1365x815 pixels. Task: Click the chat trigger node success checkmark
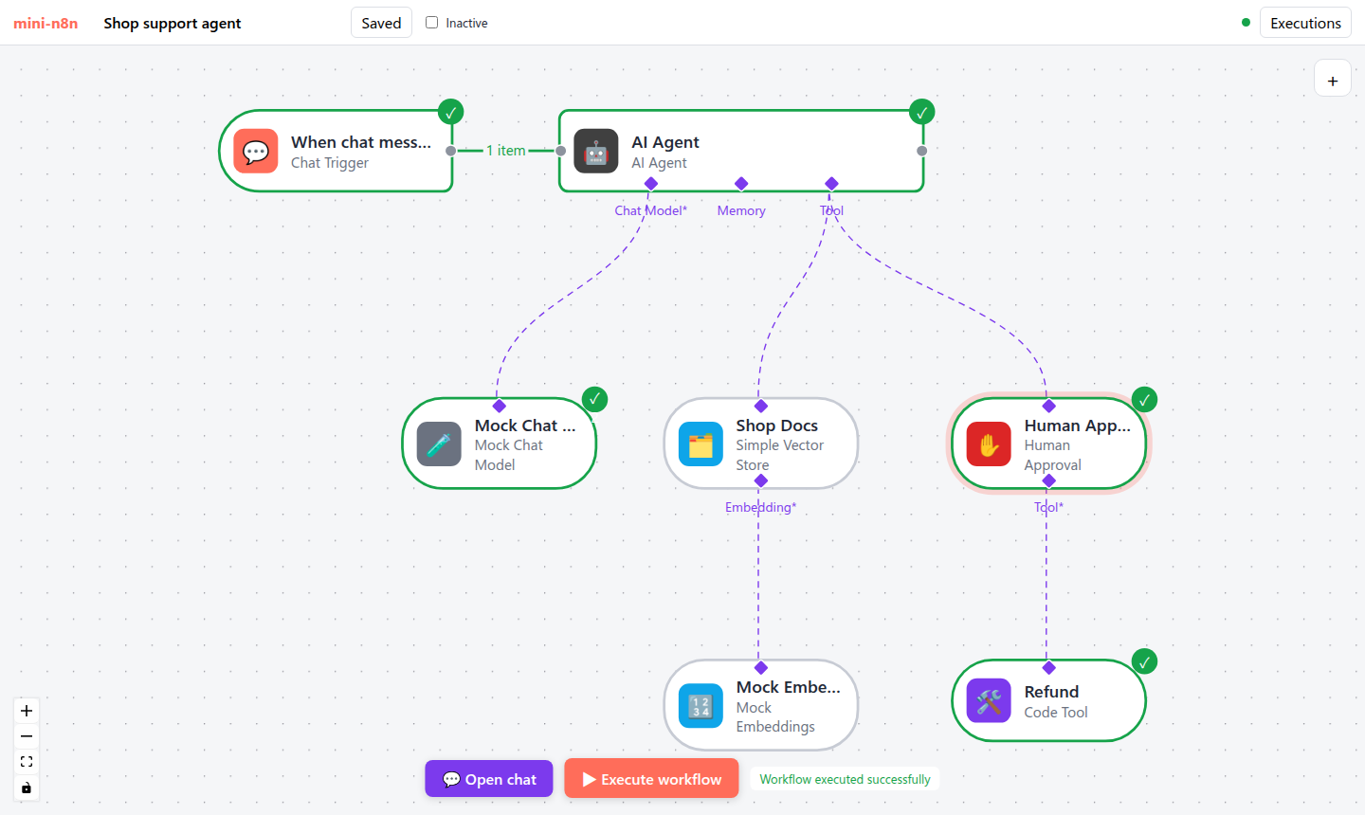click(x=451, y=112)
